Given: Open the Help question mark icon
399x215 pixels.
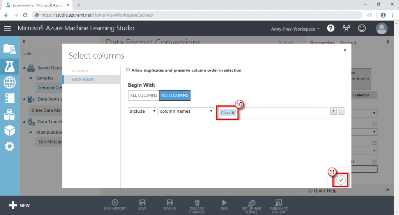Looking at the screenshot, I should click(x=330, y=28).
